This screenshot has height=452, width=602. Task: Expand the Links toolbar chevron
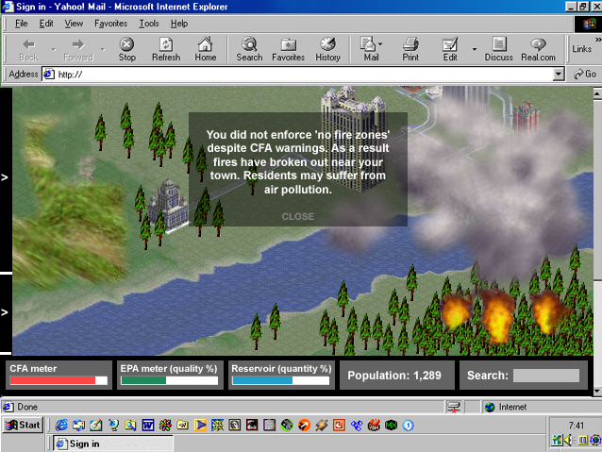point(598,40)
